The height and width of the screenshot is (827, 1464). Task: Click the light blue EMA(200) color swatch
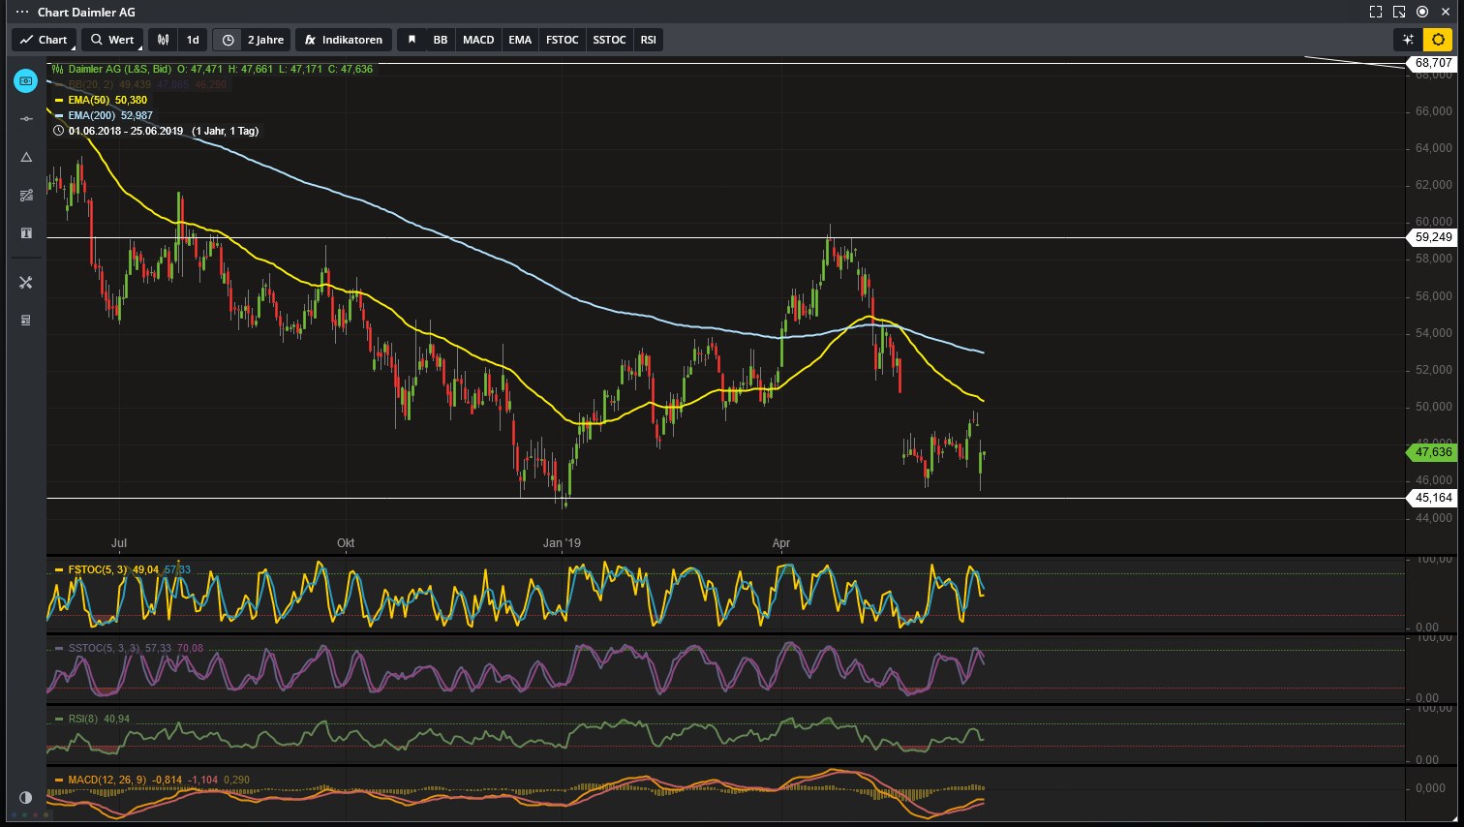click(x=59, y=116)
